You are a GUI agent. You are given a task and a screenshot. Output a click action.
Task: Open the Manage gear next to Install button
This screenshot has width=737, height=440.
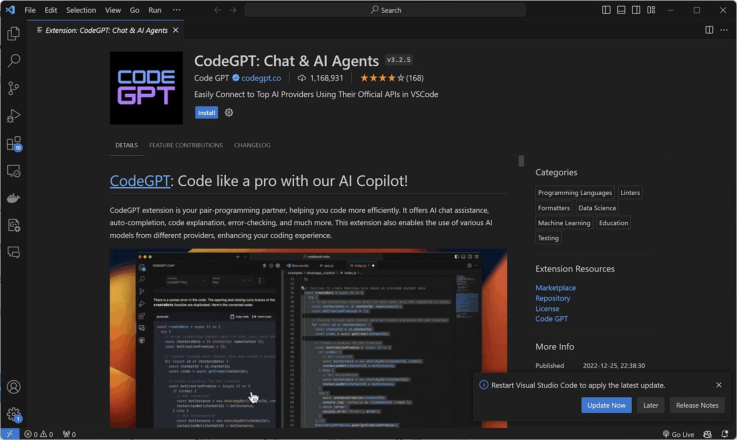click(228, 112)
